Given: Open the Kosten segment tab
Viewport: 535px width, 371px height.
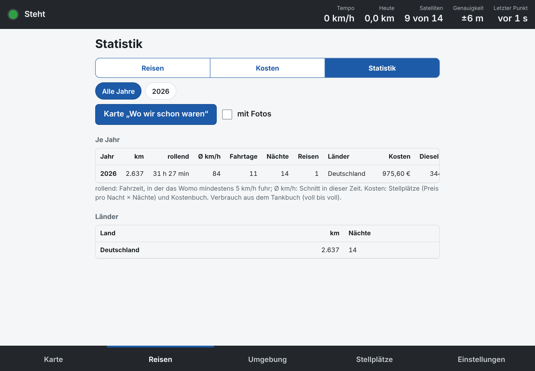Looking at the screenshot, I should click(x=267, y=68).
